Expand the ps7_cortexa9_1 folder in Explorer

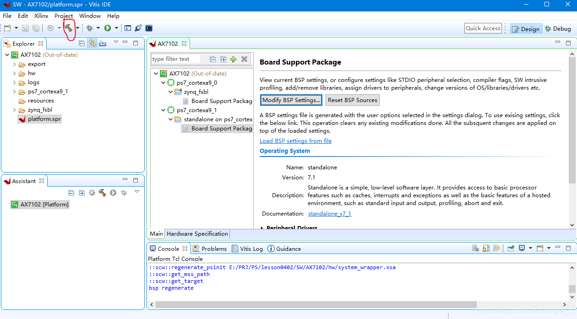[15, 92]
